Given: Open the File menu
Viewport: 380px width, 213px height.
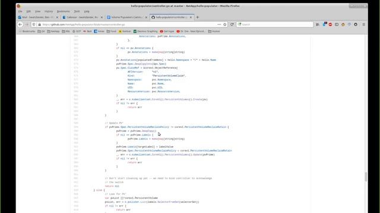Looking at the screenshot, I should 20,11.
